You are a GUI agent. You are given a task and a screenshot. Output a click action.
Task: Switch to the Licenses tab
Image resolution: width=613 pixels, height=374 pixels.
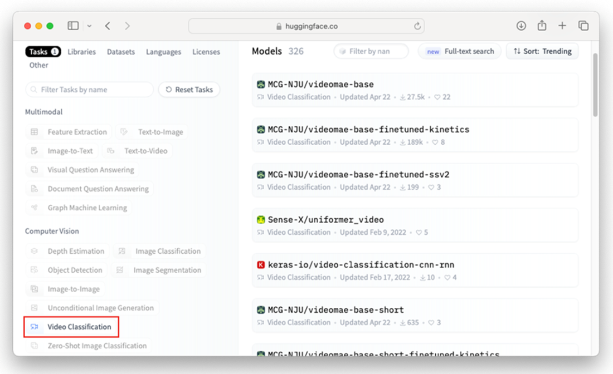coord(206,52)
